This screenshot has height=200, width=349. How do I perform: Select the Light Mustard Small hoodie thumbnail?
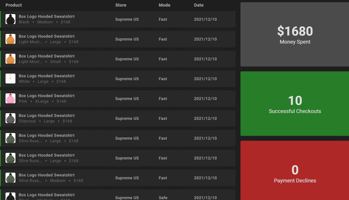coord(11,59)
